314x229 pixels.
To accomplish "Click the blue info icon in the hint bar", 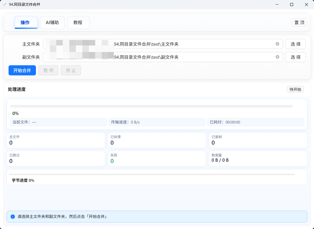I will tap(13, 216).
